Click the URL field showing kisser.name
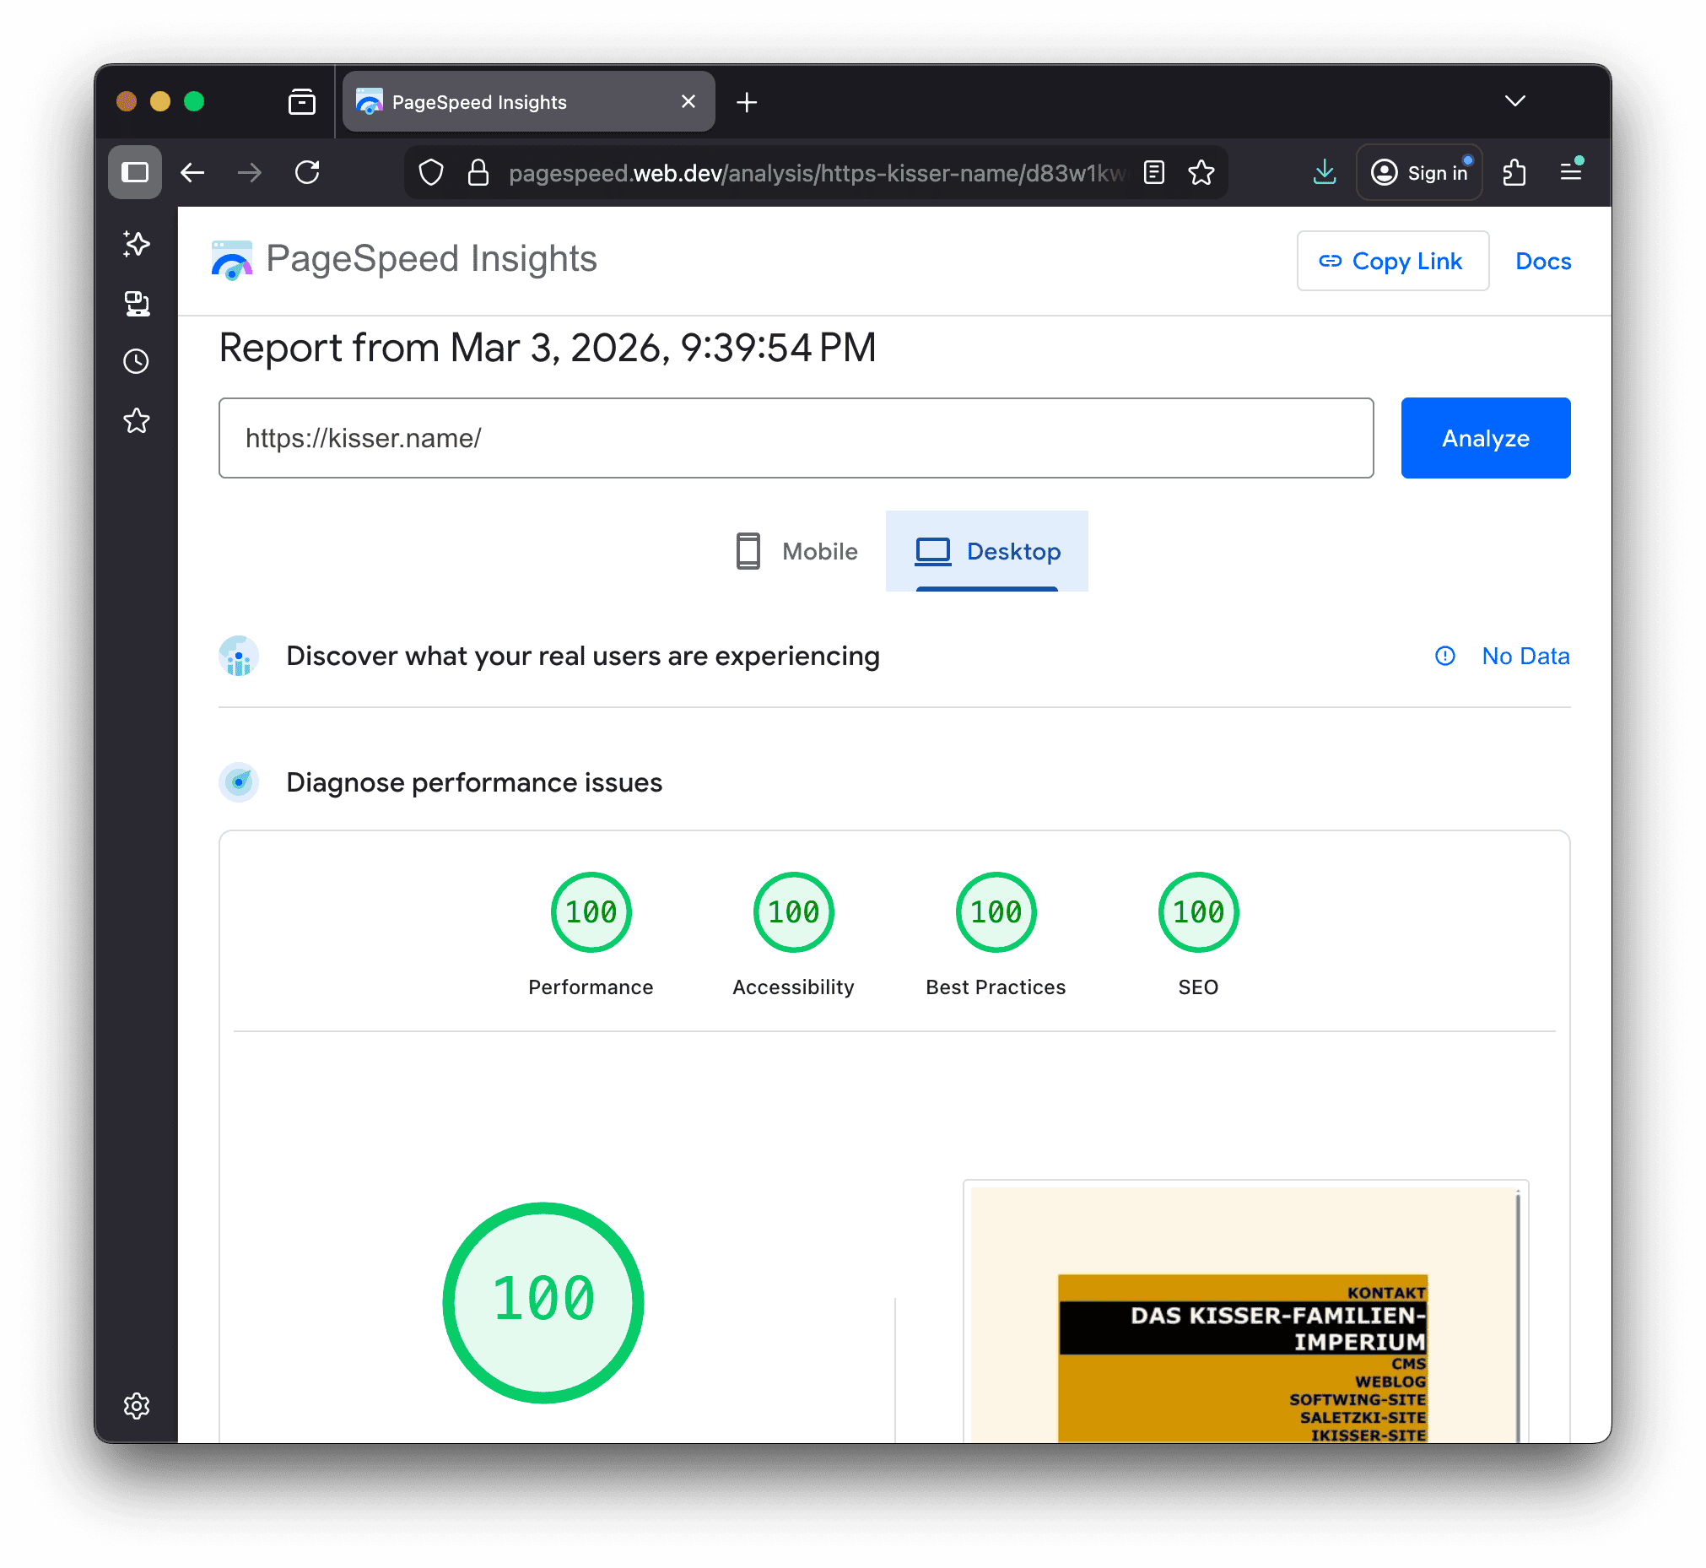Screen dimensions: 1706x1568 [796, 438]
